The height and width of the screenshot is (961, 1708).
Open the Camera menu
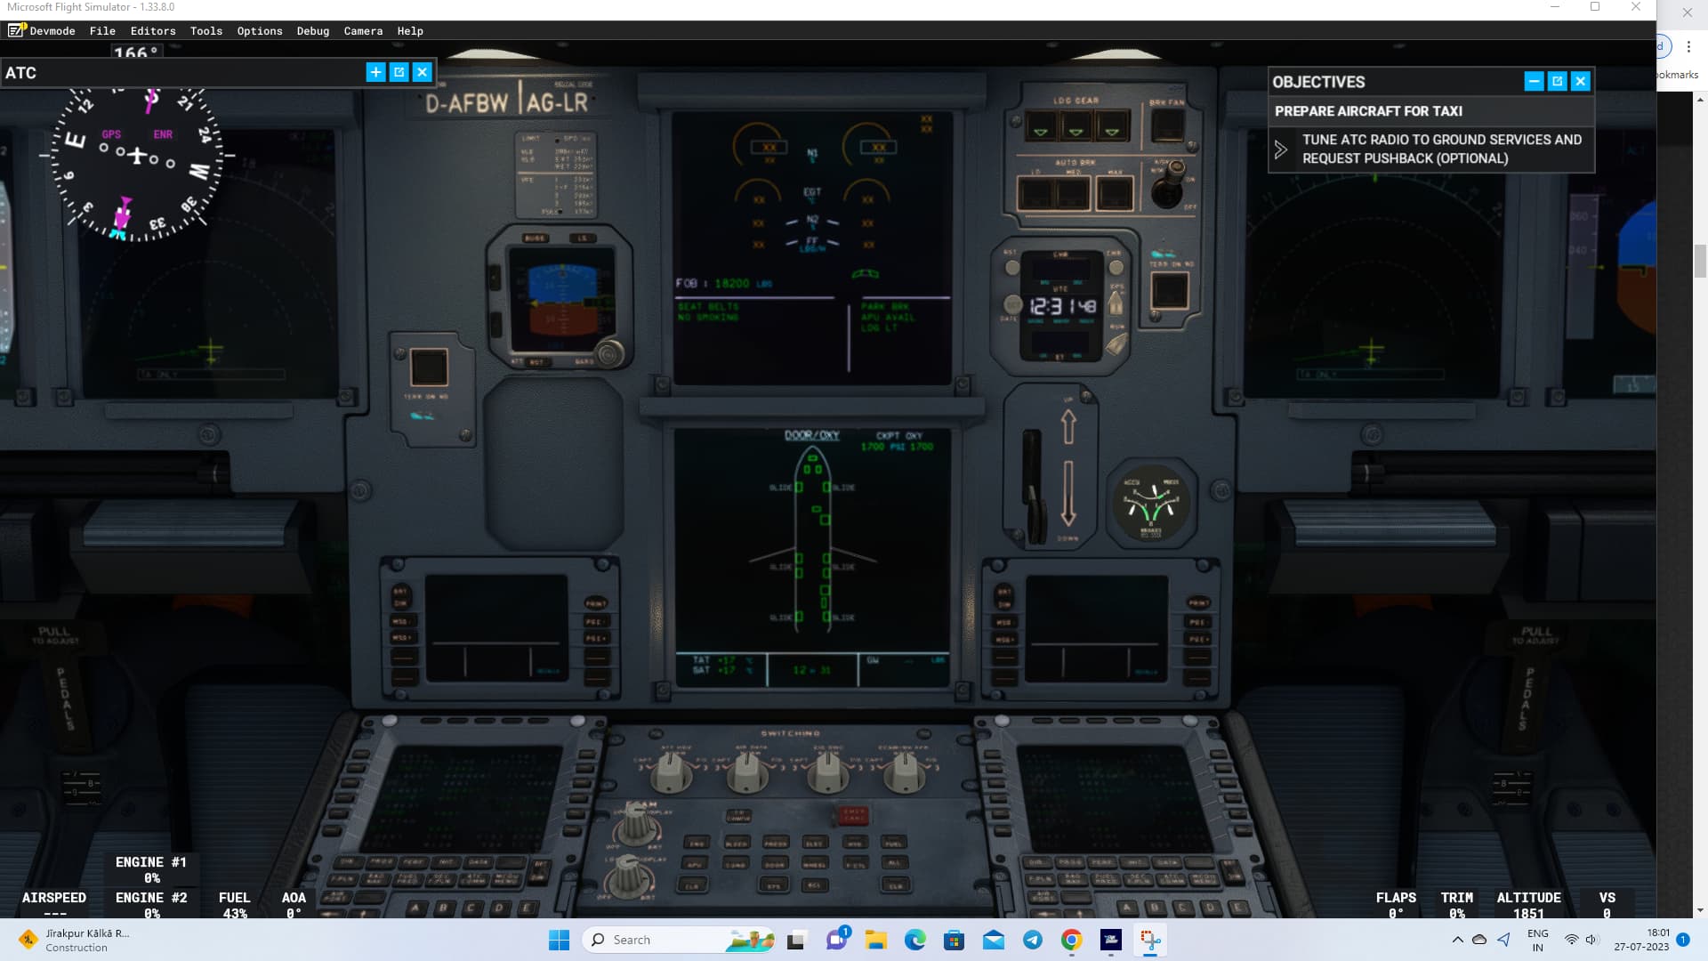[x=363, y=30]
